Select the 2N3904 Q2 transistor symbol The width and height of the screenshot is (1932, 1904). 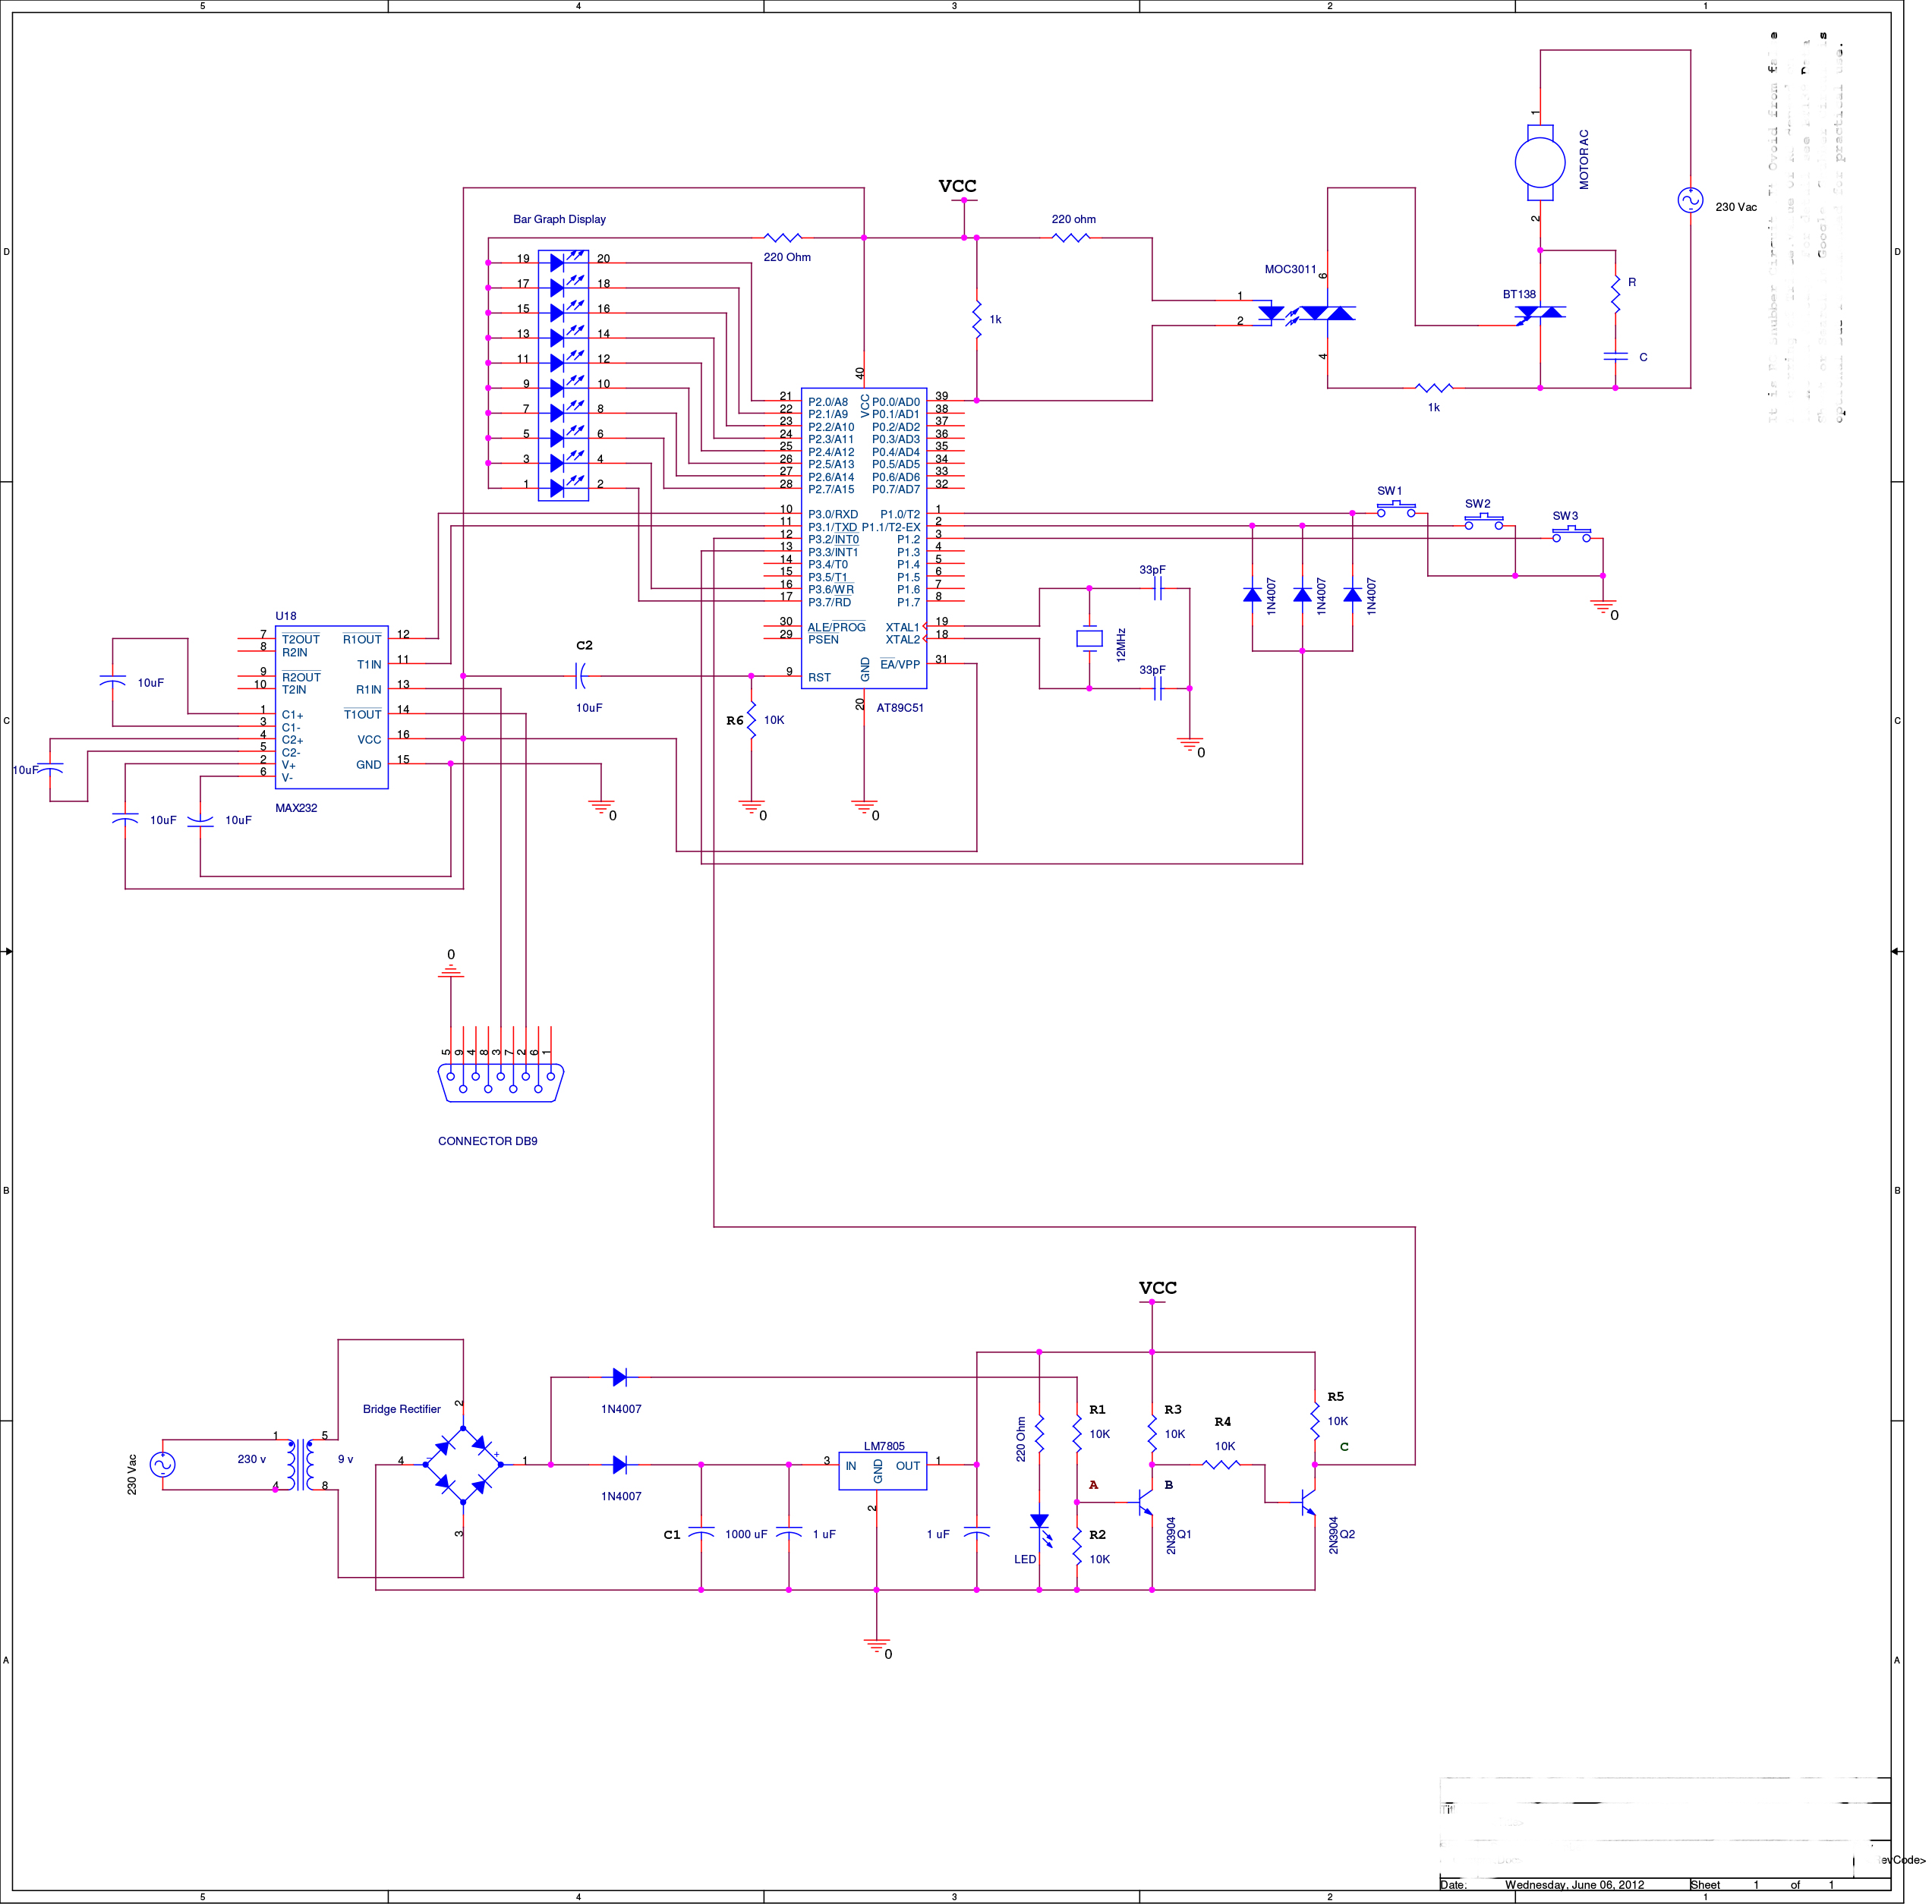point(1308,1501)
